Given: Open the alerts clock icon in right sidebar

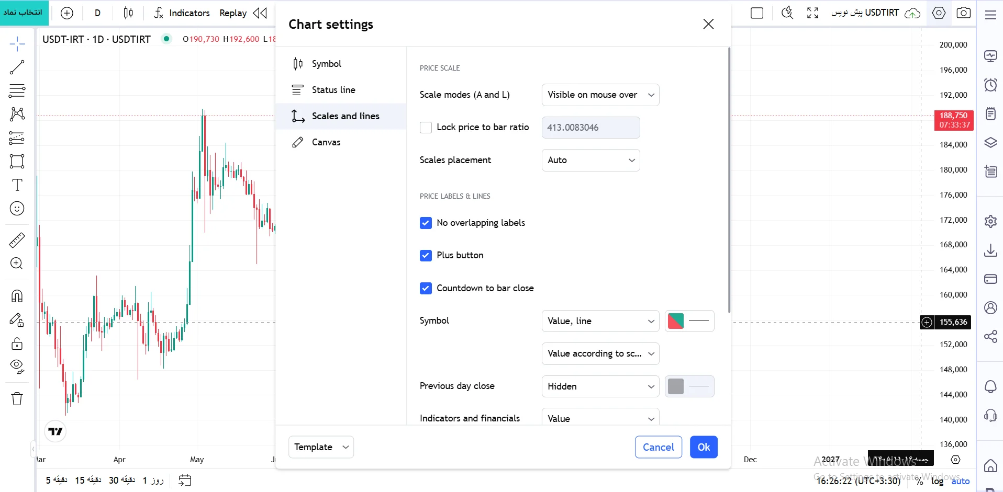Looking at the screenshot, I should 990,85.
